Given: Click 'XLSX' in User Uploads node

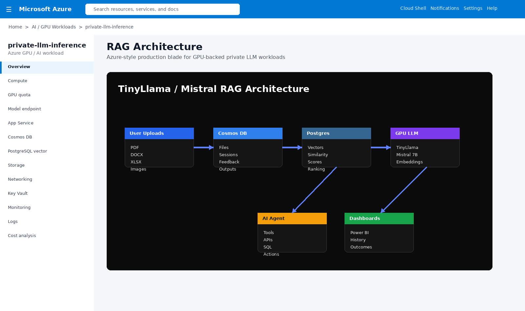Looking at the screenshot, I should tap(136, 162).
